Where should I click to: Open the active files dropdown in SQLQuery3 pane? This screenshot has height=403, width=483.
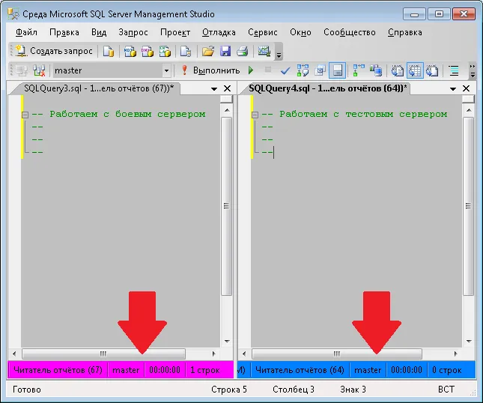pos(214,89)
